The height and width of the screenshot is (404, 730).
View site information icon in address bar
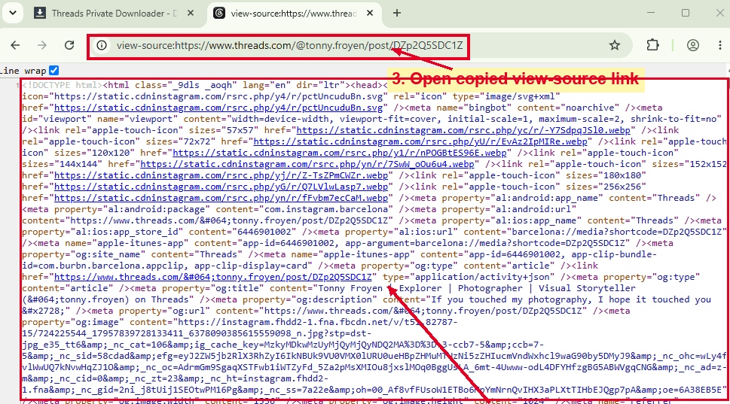coord(102,45)
